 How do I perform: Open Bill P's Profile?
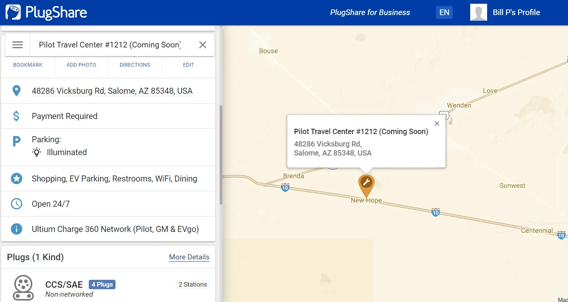point(516,12)
